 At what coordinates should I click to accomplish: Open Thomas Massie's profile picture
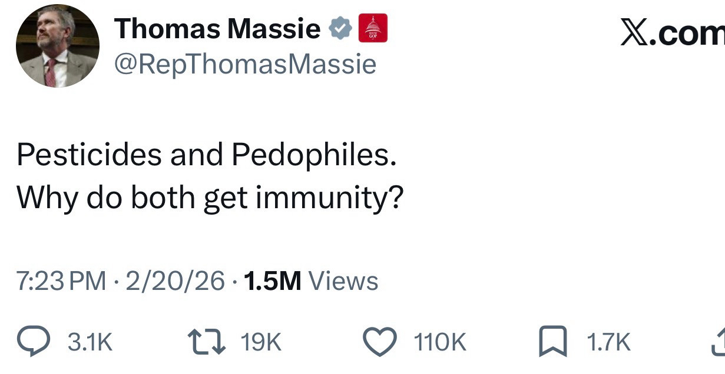57,46
